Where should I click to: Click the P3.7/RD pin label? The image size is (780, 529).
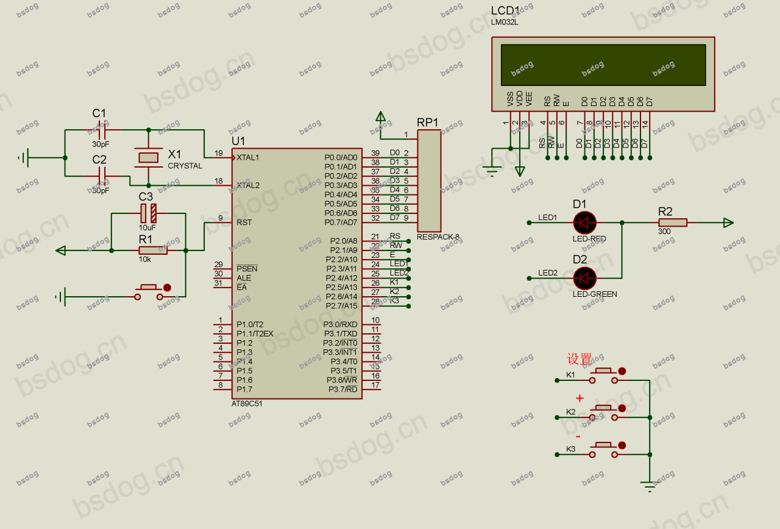[343, 389]
